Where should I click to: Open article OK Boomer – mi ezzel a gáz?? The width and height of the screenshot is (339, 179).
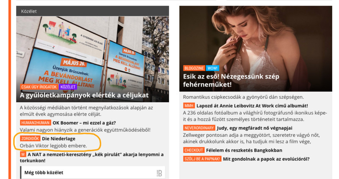point(84,123)
